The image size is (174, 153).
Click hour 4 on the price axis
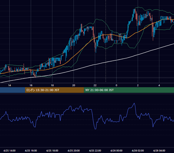[x=159, y=85]
